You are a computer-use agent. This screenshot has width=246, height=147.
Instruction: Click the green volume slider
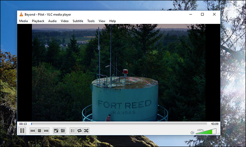point(206,131)
